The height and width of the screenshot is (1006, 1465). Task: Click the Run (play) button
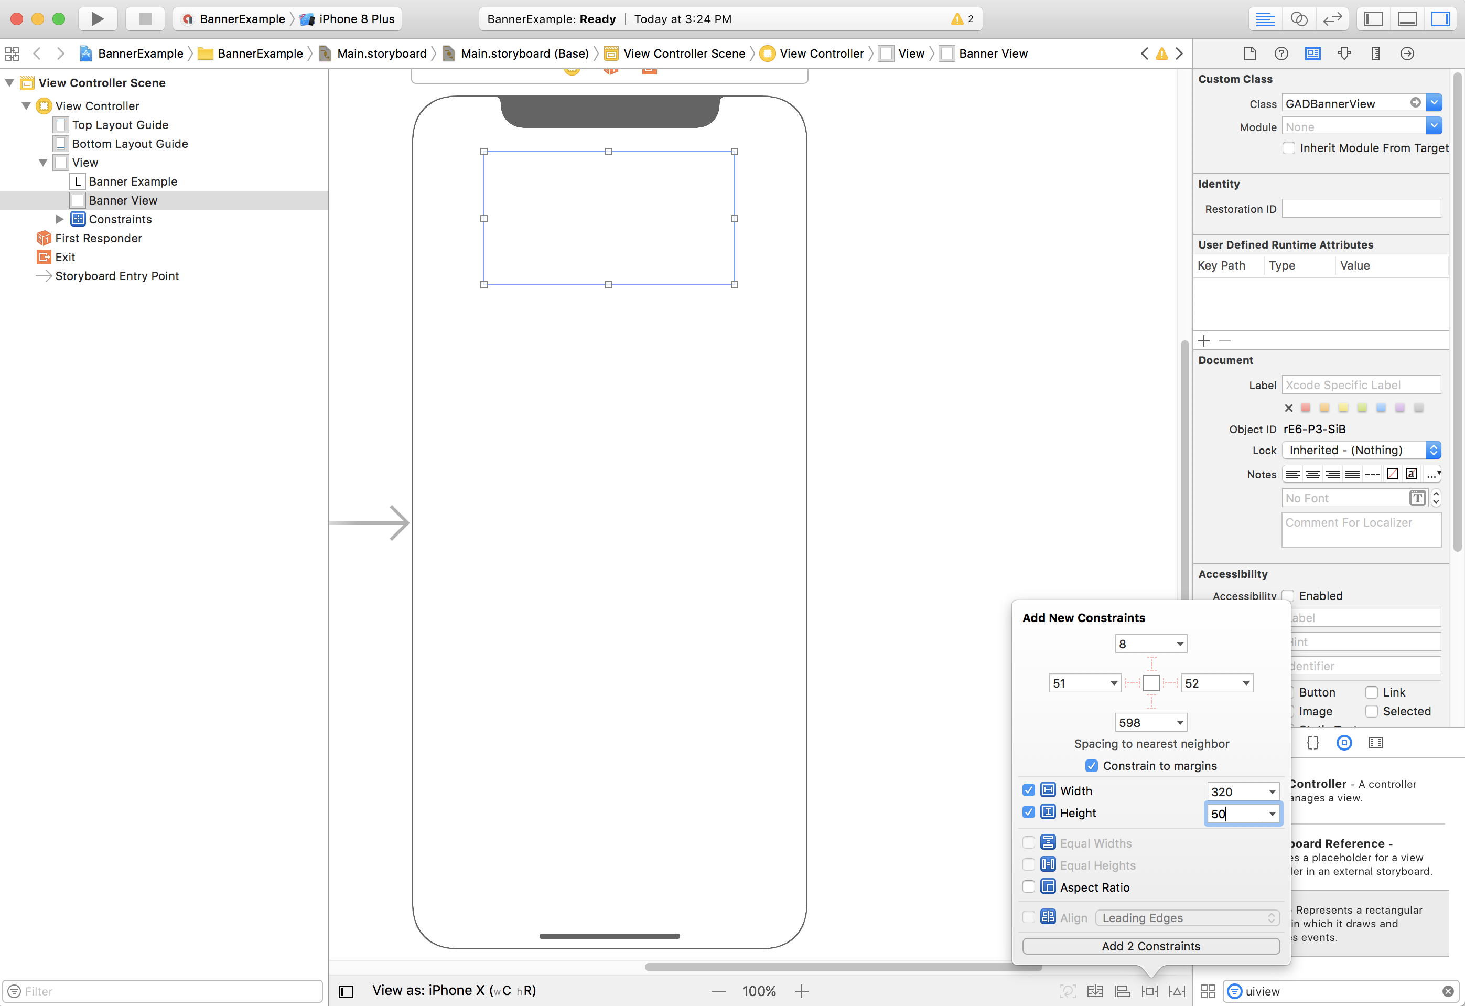pos(97,19)
